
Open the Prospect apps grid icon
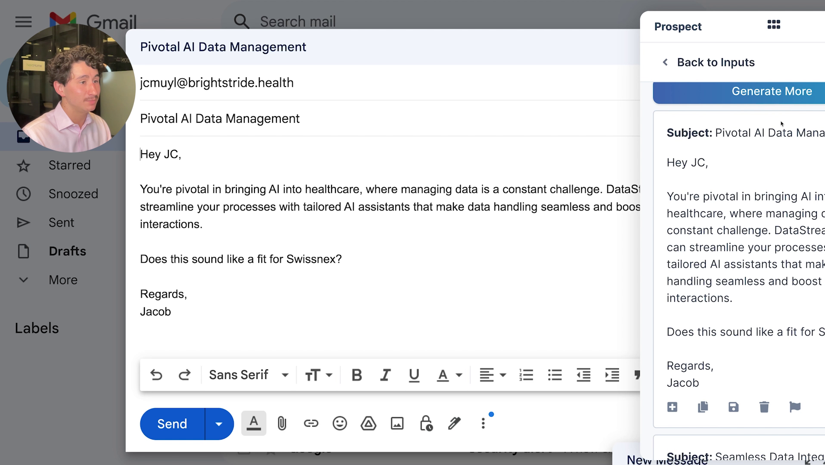pyautogui.click(x=774, y=25)
